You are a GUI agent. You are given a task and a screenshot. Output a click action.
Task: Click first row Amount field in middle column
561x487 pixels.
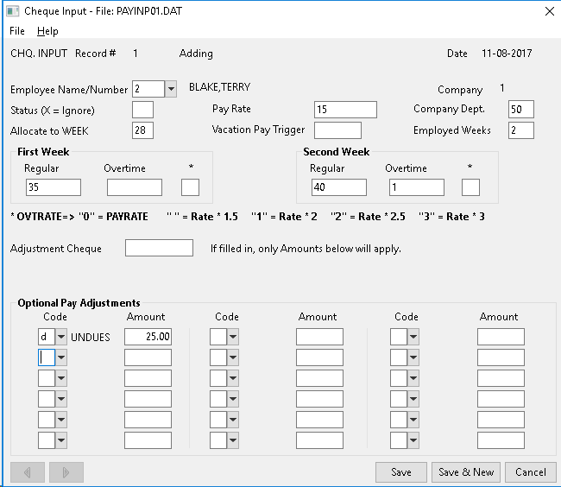[319, 337]
